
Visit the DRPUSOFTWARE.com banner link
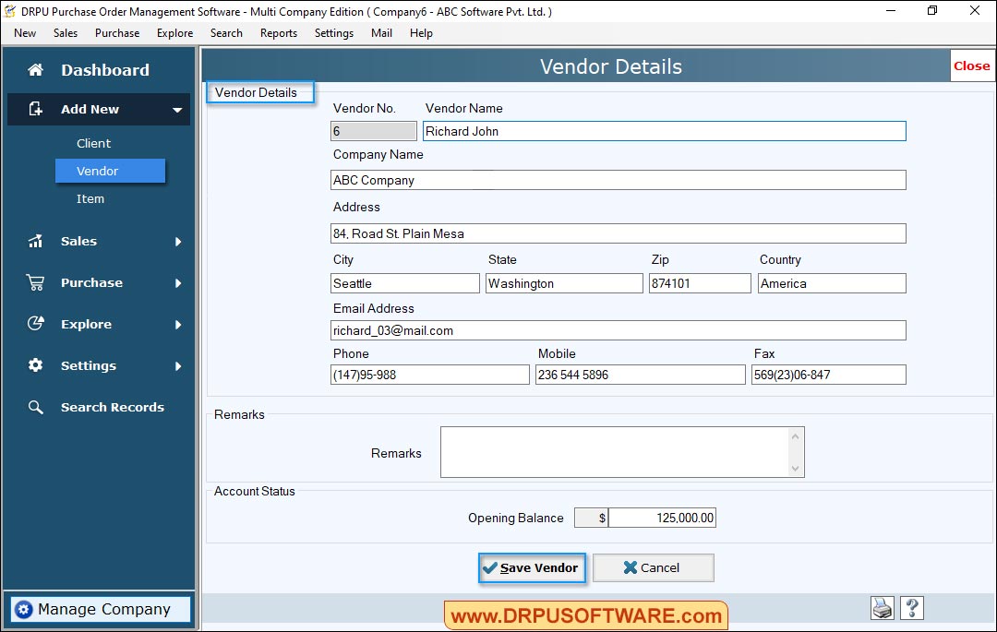coord(585,614)
